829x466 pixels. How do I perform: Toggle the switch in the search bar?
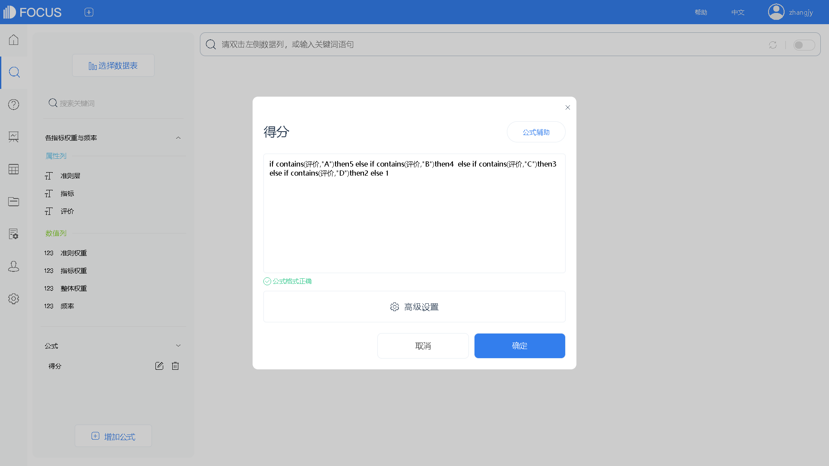click(x=804, y=45)
